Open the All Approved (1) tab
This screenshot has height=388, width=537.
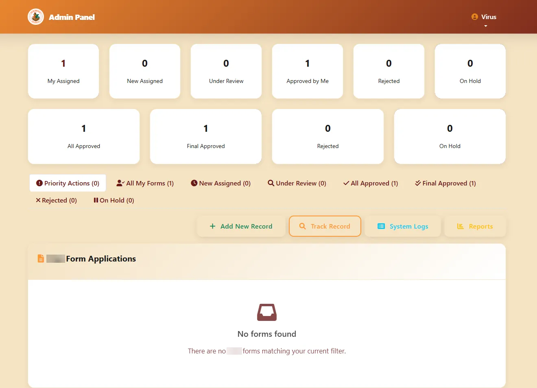[371, 183]
